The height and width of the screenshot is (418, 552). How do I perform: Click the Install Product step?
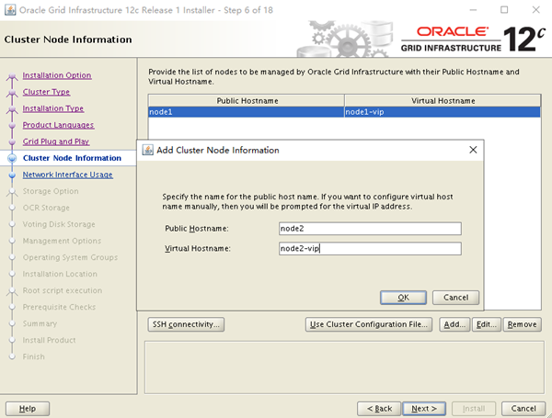50,340
